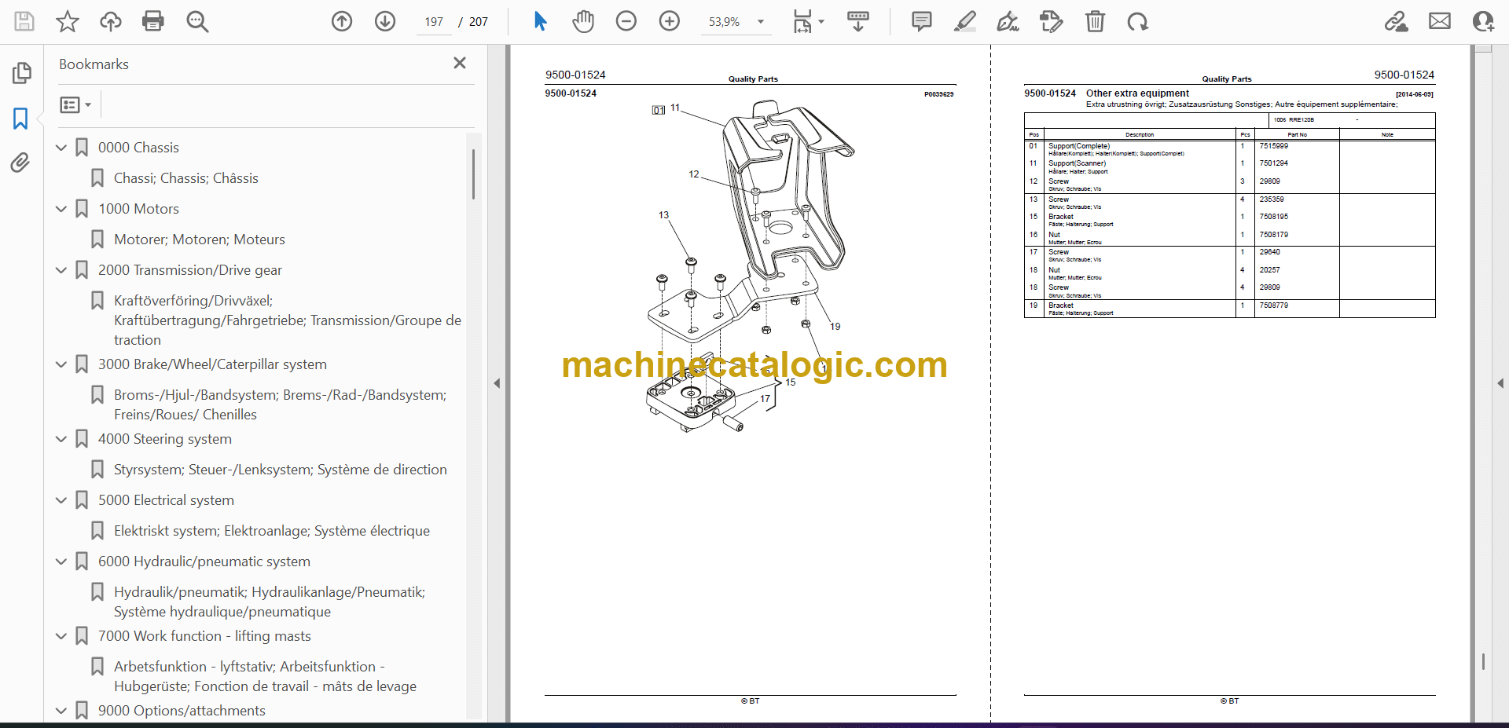The height and width of the screenshot is (728, 1509).
Task: Click the scrolling mode keyboard icon
Action: click(x=858, y=21)
